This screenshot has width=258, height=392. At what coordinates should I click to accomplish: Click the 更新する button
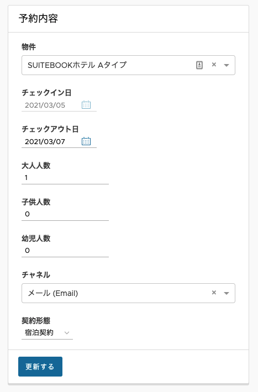click(40, 367)
